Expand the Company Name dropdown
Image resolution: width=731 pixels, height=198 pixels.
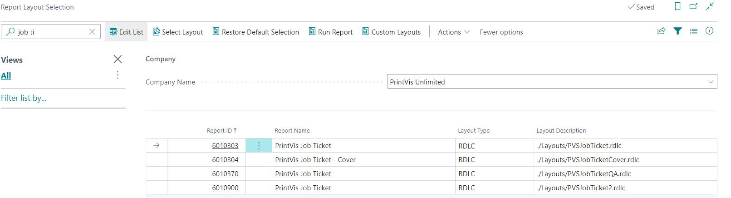click(x=710, y=82)
